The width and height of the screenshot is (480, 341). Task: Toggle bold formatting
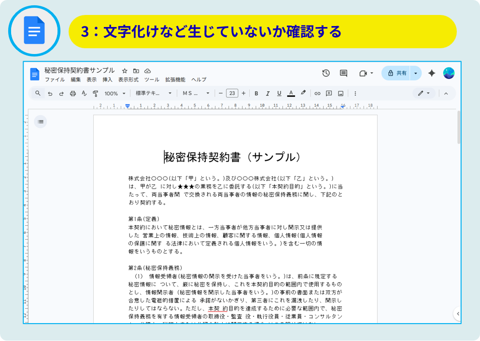click(256, 94)
